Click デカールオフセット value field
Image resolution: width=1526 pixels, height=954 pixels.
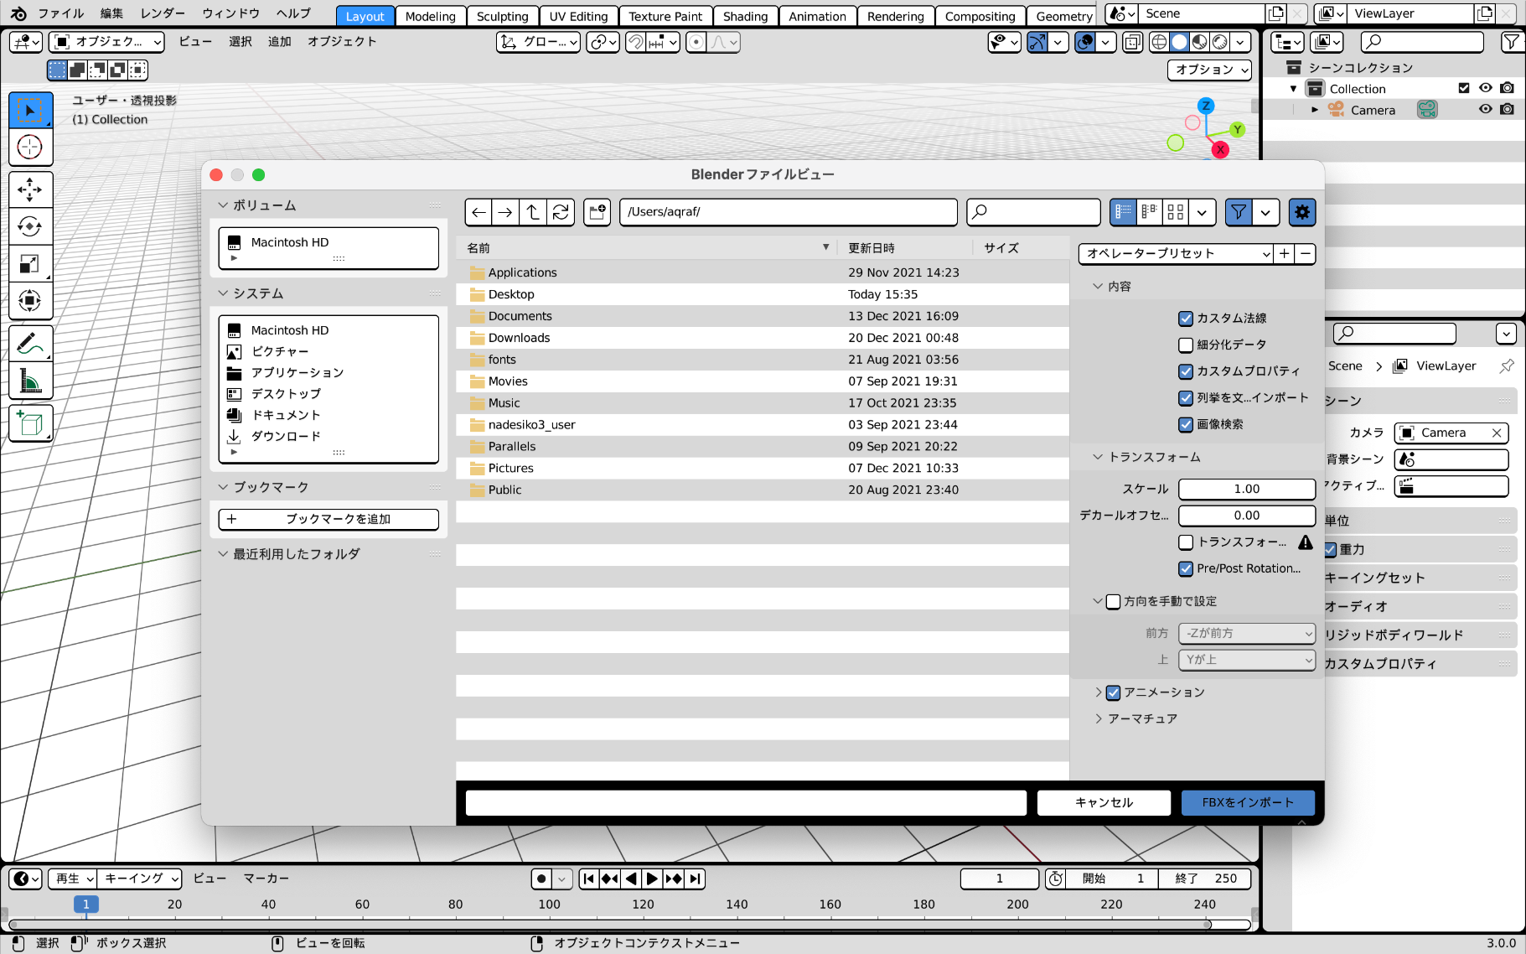pyautogui.click(x=1247, y=516)
